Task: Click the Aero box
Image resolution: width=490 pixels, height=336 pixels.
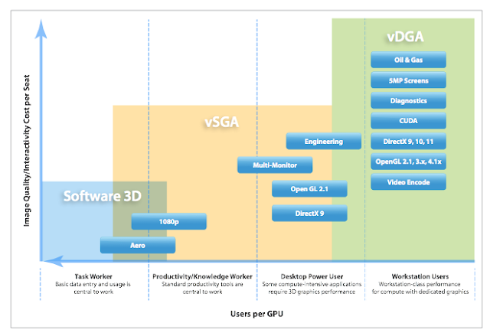Action: tap(138, 245)
